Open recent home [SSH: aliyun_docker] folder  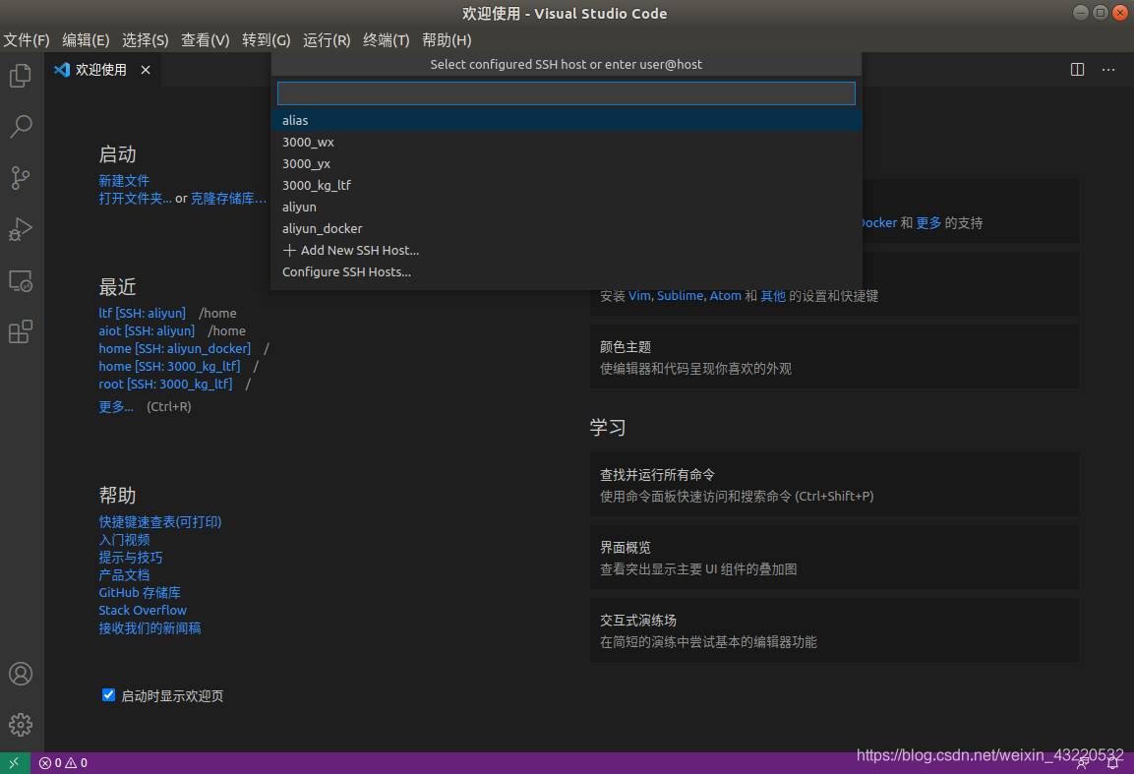click(x=175, y=349)
